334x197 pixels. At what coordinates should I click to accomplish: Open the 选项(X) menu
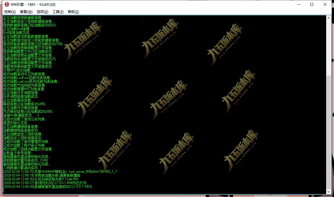click(x=42, y=12)
